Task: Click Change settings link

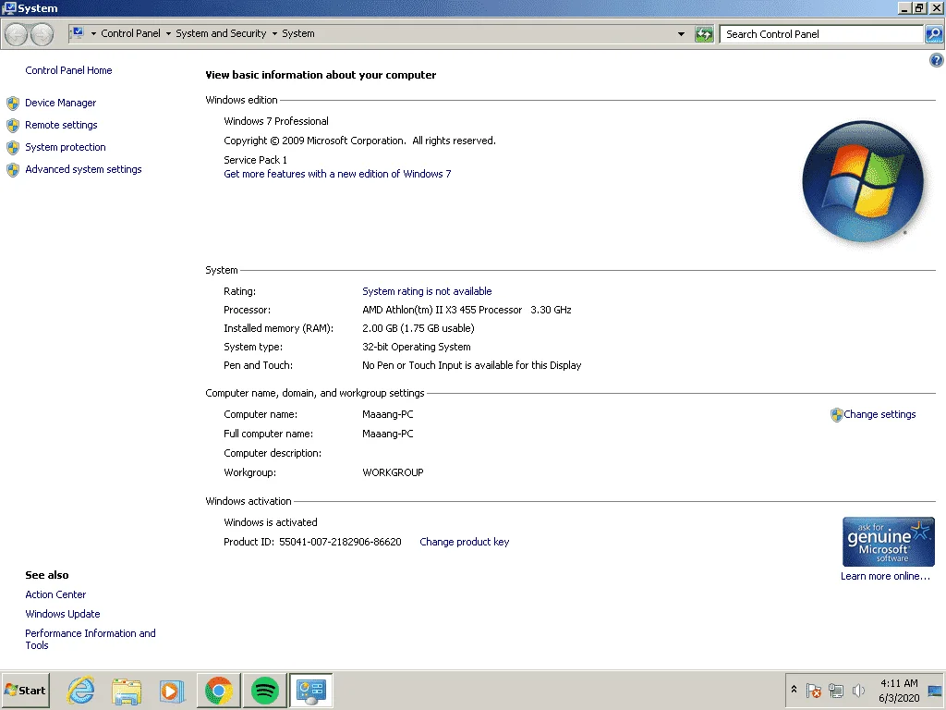Action: tap(879, 415)
